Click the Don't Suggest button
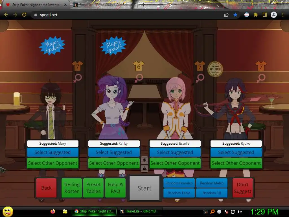This screenshot has height=217, width=289. pyautogui.click(x=242, y=188)
